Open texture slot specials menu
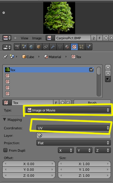The image size is (113, 183). click(x=108, y=79)
